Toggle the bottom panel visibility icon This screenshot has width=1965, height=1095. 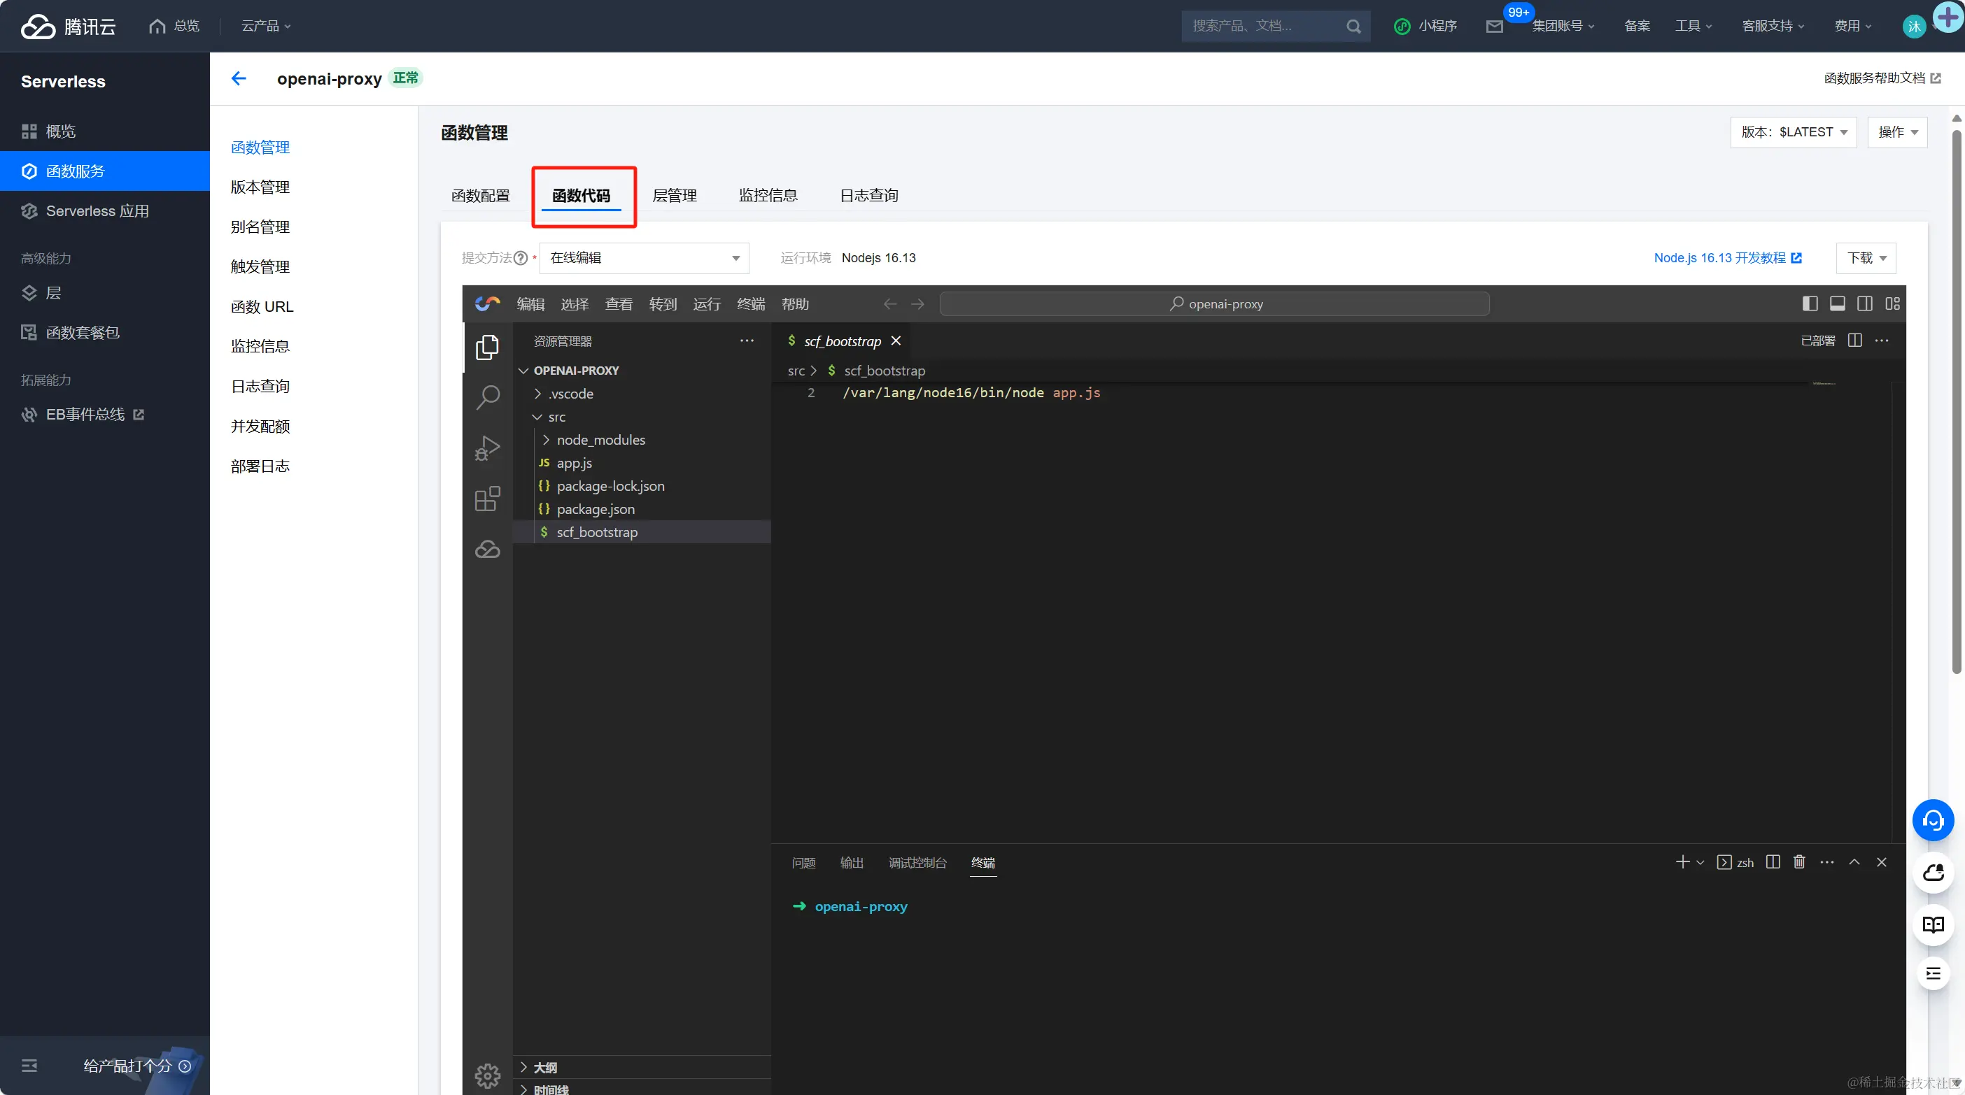[1838, 303]
